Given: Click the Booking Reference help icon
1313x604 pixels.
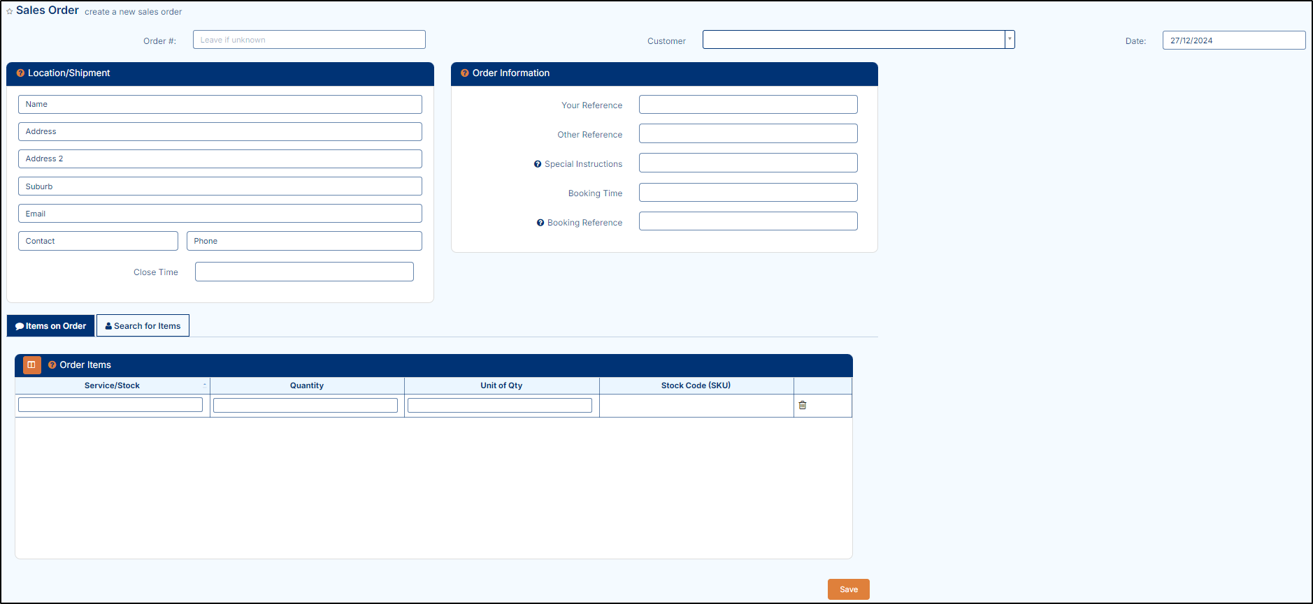Looking at the screenshot, I should point(540,223).
